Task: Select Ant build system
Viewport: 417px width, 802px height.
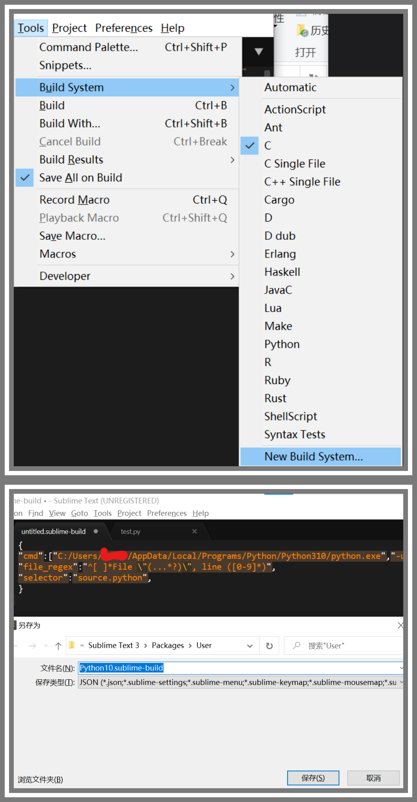Action: coord(321,127)
